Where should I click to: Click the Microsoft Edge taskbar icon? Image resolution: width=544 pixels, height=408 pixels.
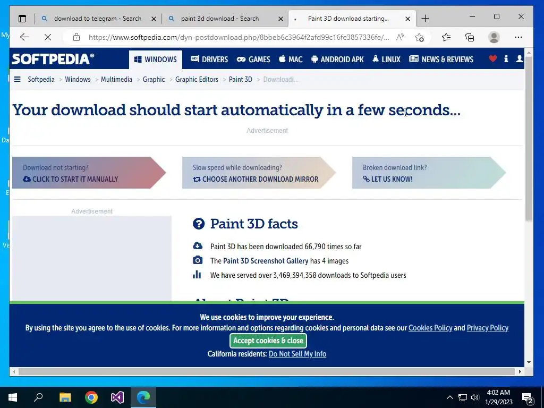[x=143, y=397]
